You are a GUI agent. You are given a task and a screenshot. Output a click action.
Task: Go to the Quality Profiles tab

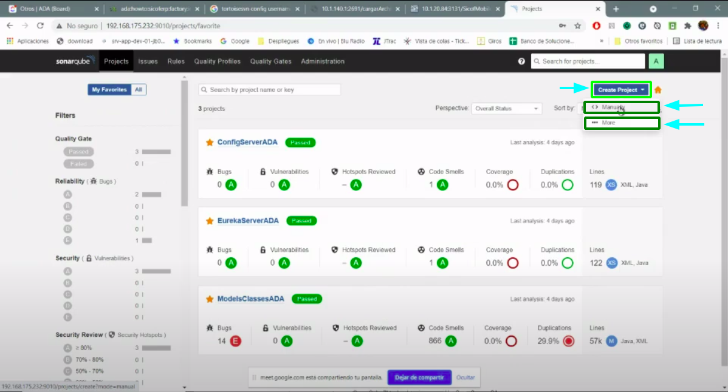click(x=217, y=61)
